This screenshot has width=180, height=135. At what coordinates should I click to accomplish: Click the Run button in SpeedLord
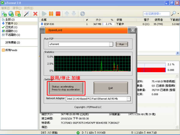coord(122,44)
